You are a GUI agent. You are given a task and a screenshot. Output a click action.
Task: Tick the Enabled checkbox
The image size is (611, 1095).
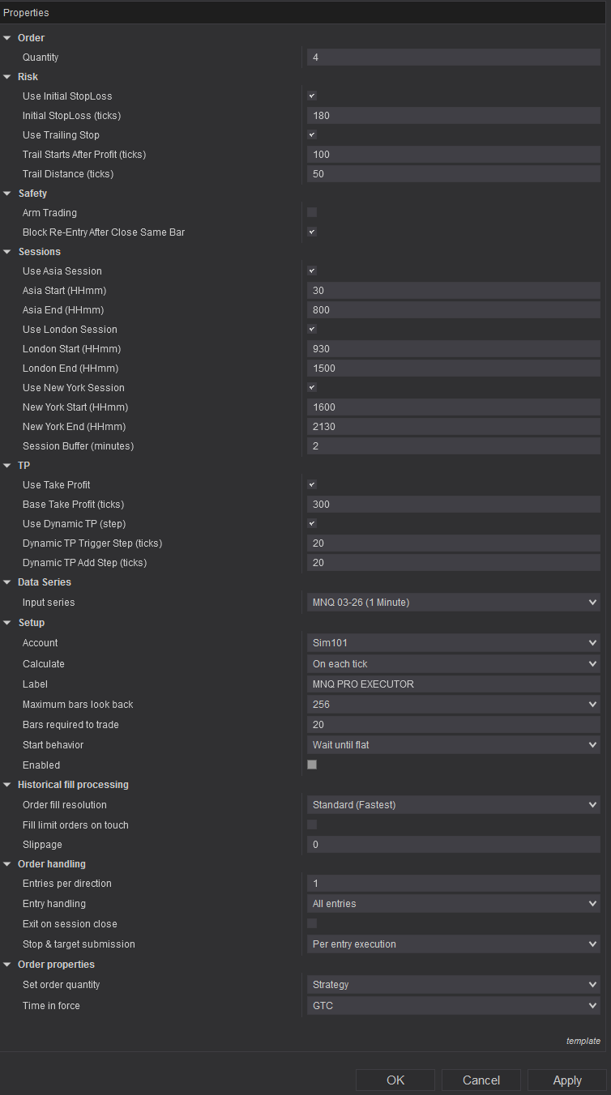click(x=312, y=765)
